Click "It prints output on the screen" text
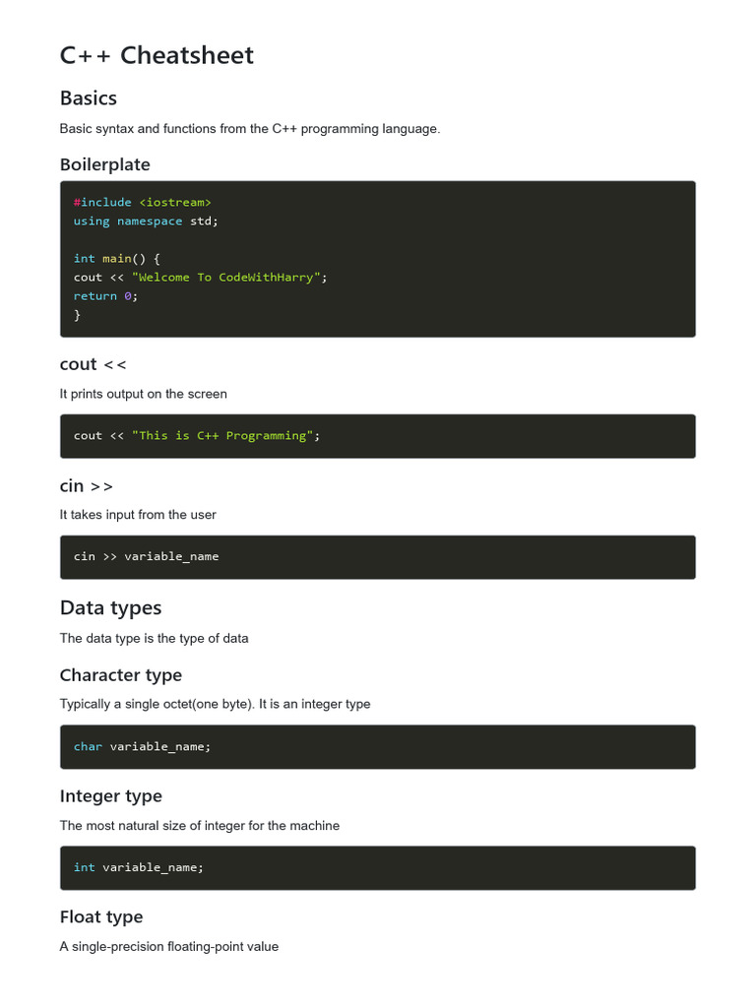 pyautogui.click(x=144, y=394)
